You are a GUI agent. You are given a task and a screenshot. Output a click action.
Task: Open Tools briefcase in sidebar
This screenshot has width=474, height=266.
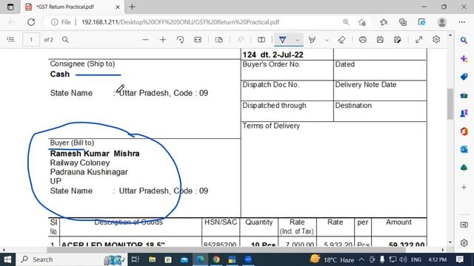pyautogui.click(x=464, y=95)
